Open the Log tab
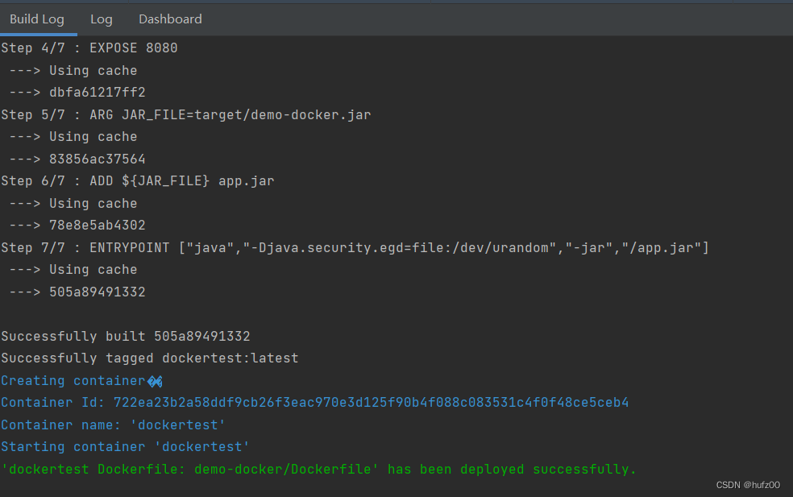This screenshot has width=793, height=497. 101,19
